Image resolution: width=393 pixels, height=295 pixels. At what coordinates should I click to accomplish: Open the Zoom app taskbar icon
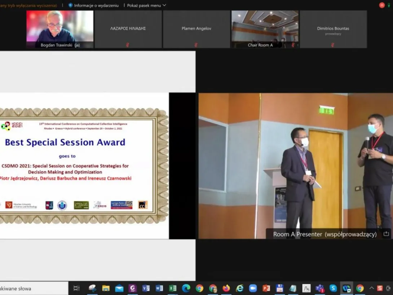pos(253,288)
